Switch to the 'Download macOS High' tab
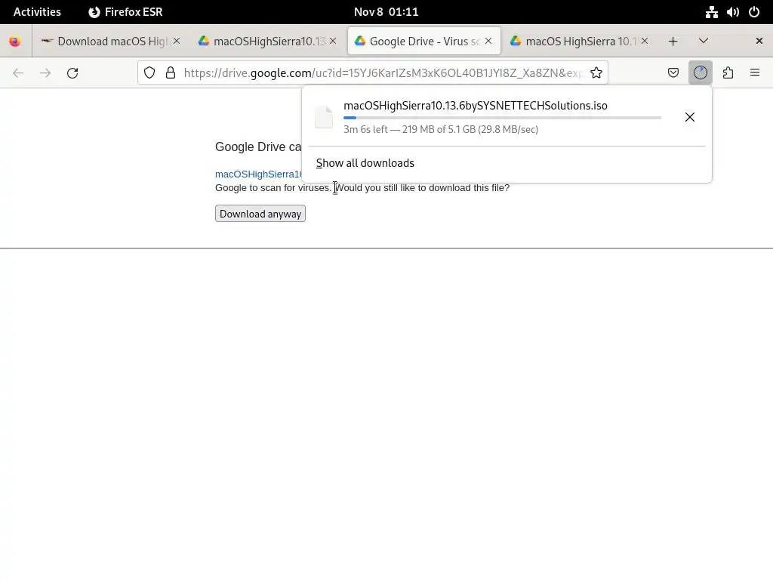Screen dimensions: 773x580 [x=111, y=42]
